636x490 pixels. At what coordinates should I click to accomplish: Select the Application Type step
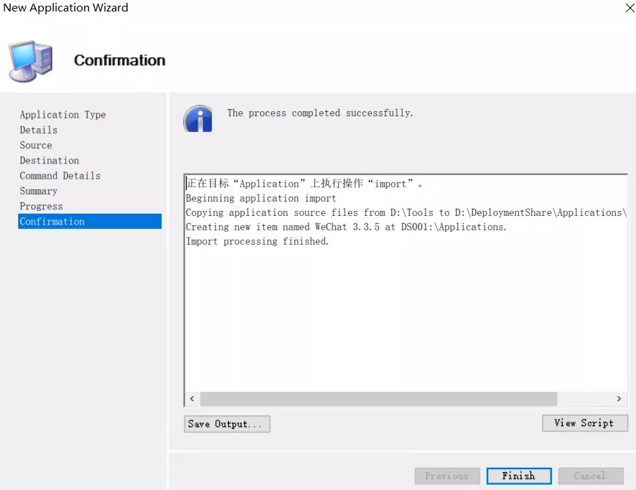(x=62, y=115)
